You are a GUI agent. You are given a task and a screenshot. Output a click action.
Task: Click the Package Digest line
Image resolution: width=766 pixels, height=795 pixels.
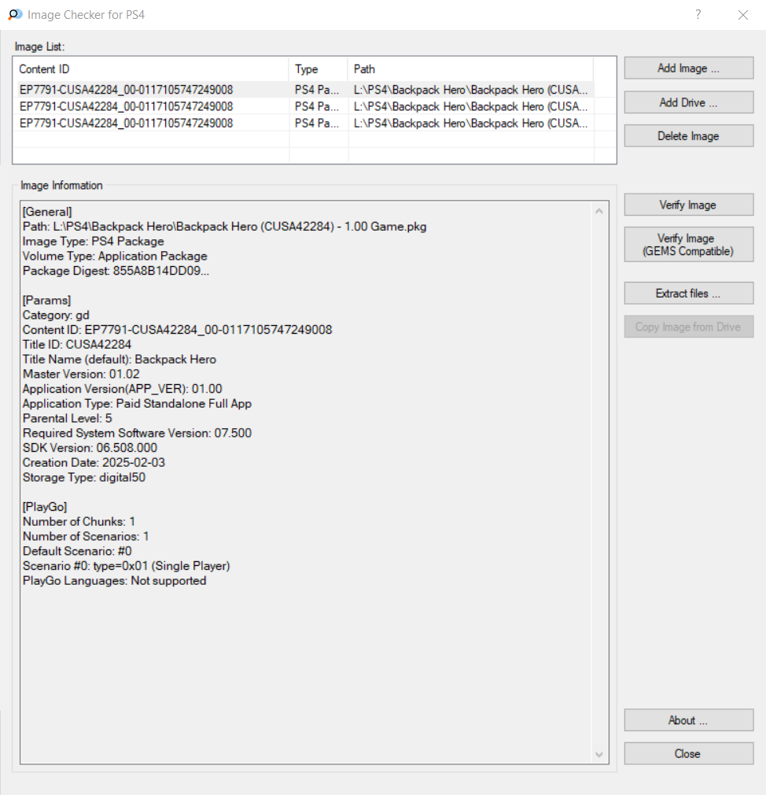116,271
